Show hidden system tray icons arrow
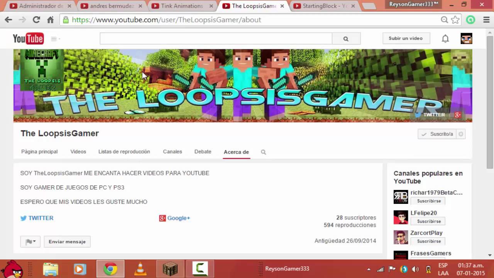 (369, 269)
